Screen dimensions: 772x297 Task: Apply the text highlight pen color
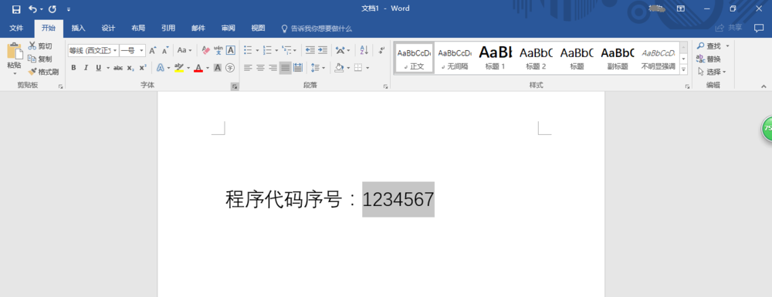(179, 68)
